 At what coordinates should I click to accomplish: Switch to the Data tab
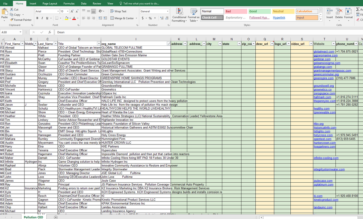coord(83,3)
